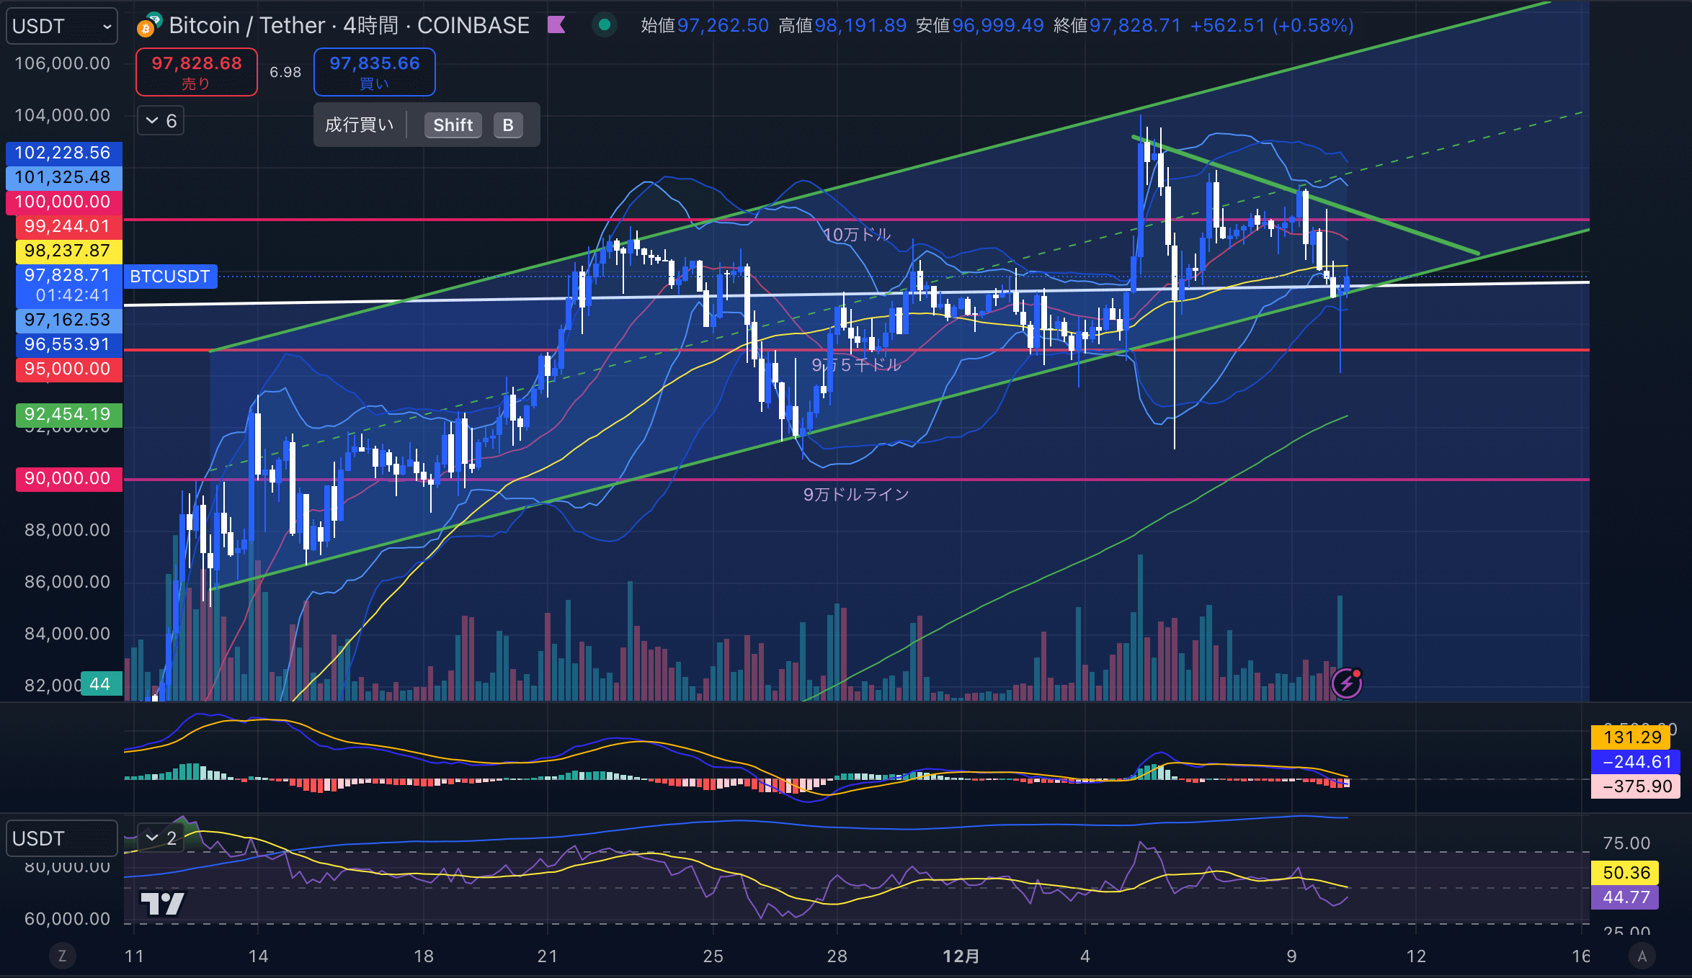The width and height of the screenshot is (1692, 978).
Task: Select the red 100,000.00 line label
Action: tap(63, 202)
